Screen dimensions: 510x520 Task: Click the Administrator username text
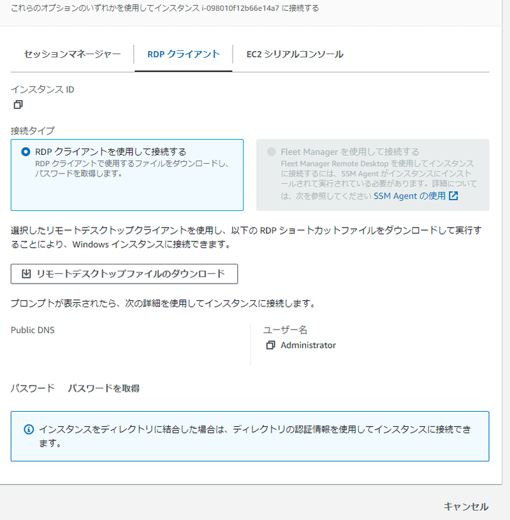[x=309, y=345]
